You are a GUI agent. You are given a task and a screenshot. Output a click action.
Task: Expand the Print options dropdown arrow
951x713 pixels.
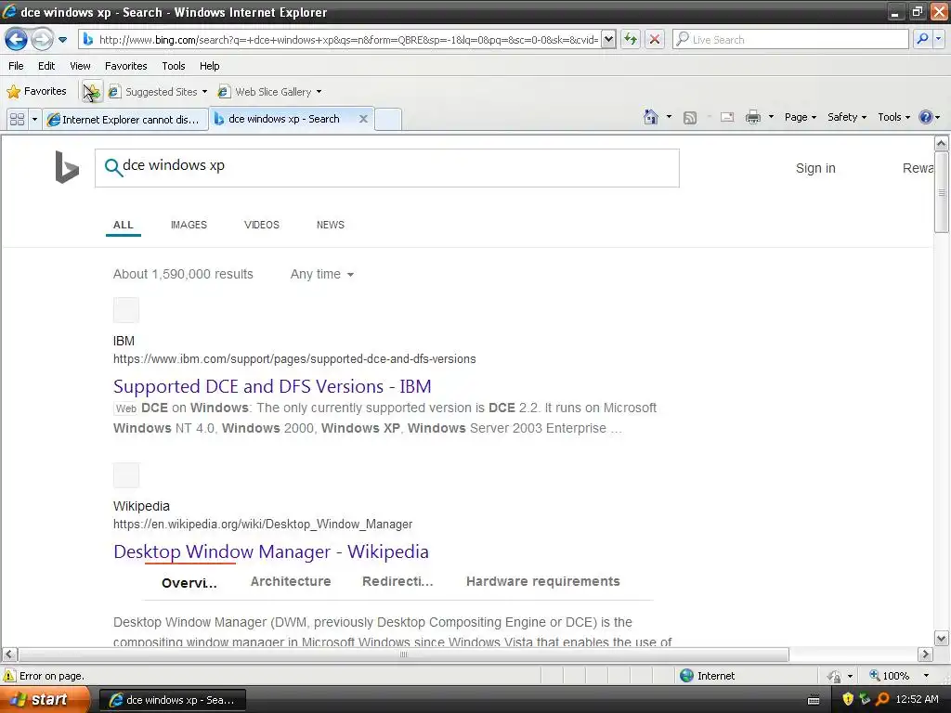coord(771,117)
